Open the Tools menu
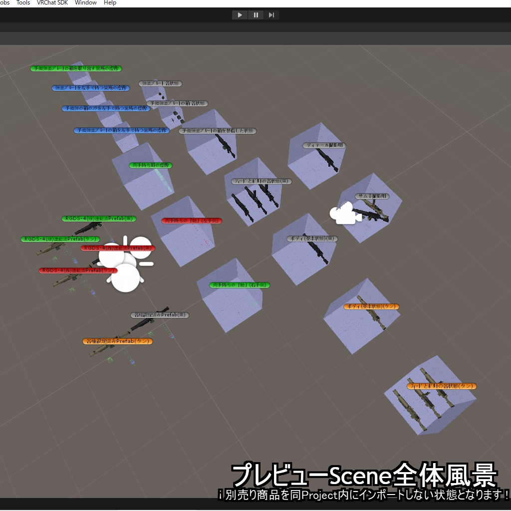Image resolution: width=511 pixels, height=511 pixels. (23, 2)
